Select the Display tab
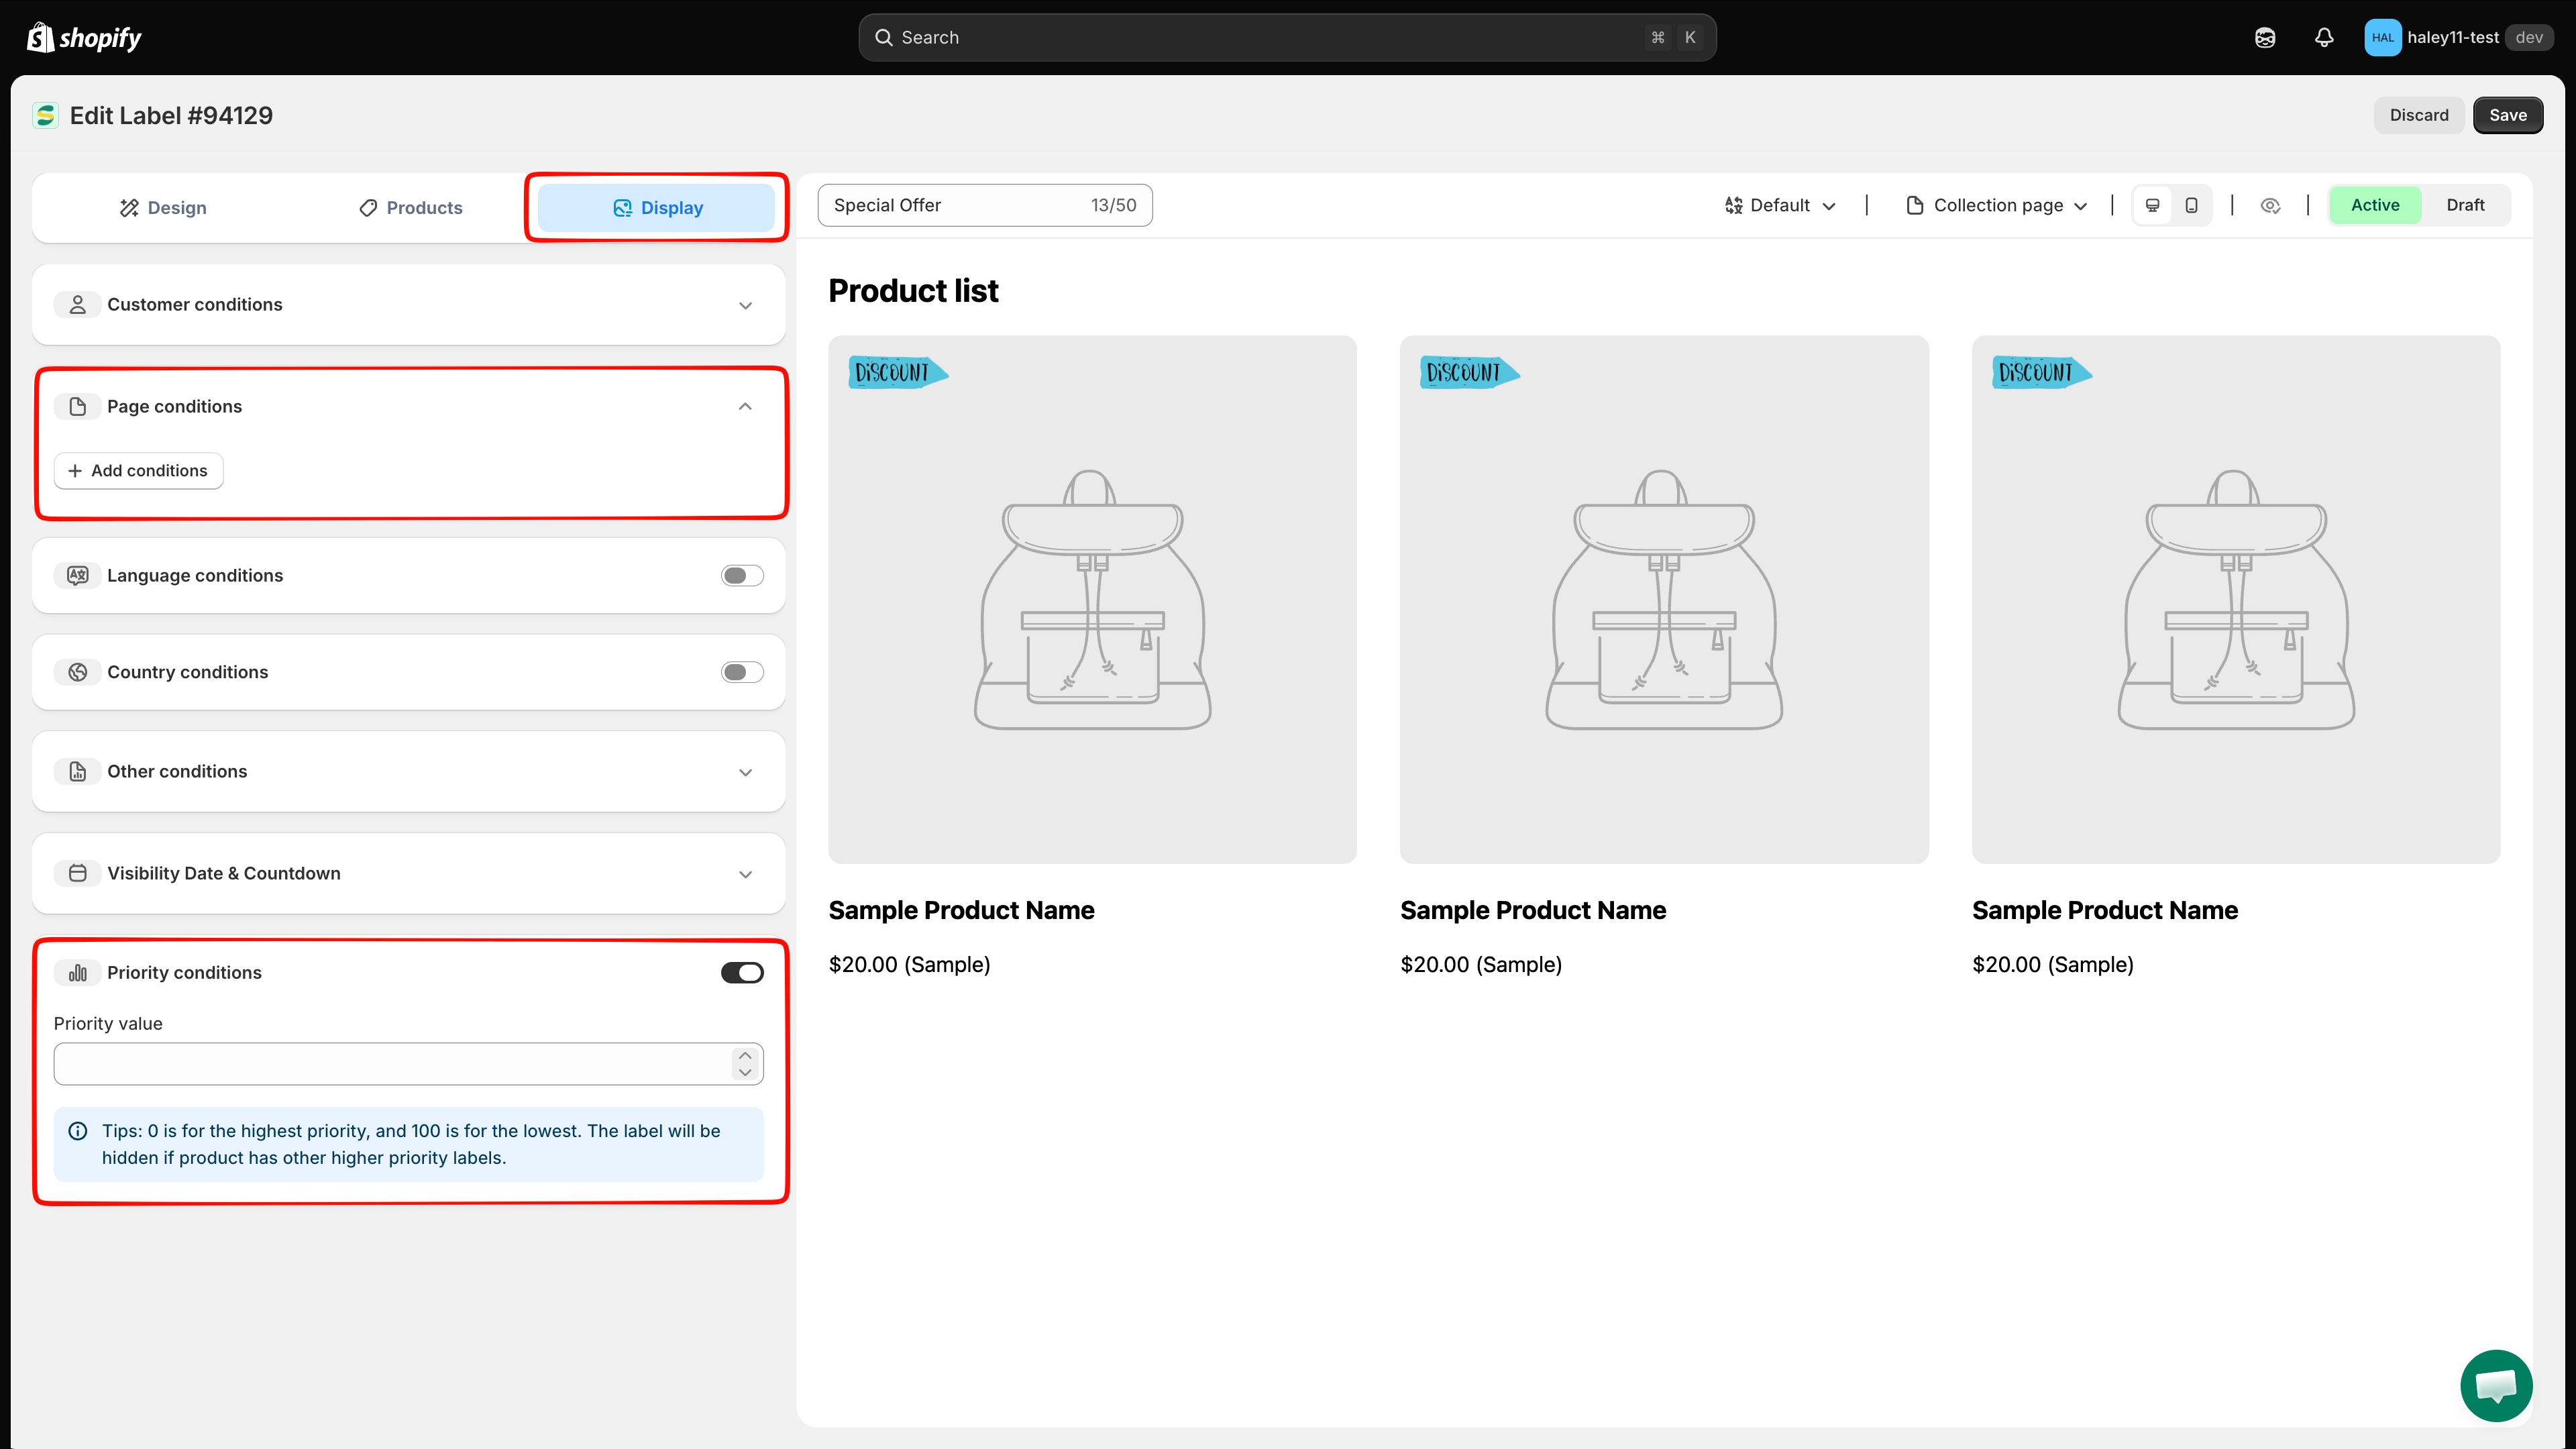The image size is (2576, 1449). (x=657, y=208)
